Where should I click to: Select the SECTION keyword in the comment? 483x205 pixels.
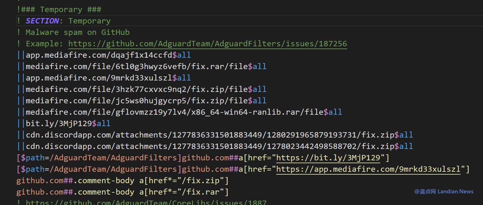42,21
